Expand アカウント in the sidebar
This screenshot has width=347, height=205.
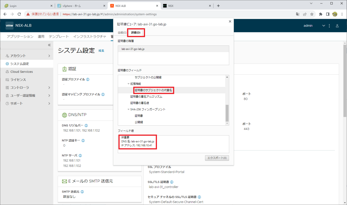27,56
